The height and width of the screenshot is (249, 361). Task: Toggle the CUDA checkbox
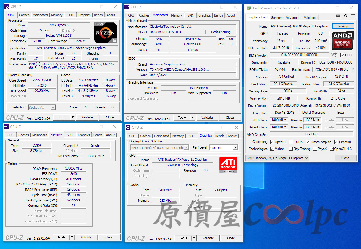291,142
